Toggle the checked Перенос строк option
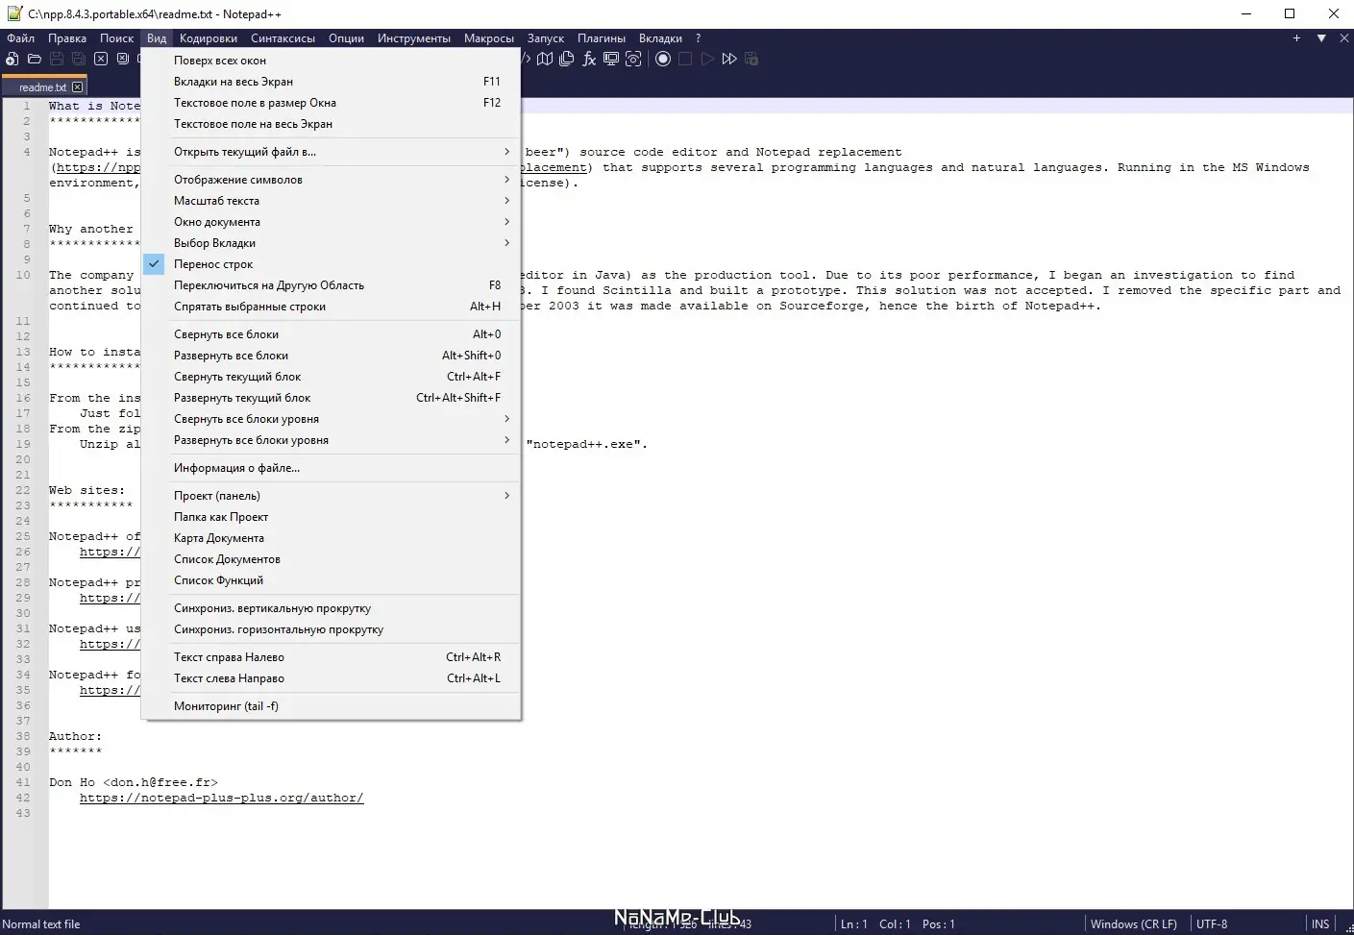 331,264
